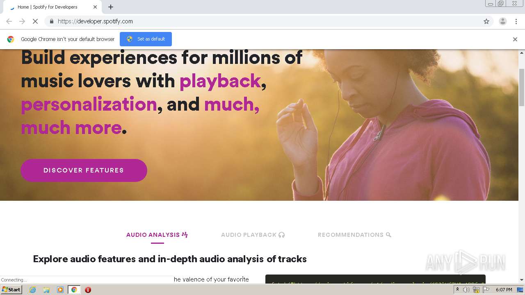
Task: Click the page vertical scrollbar thumb
Action: pos(522,87)
